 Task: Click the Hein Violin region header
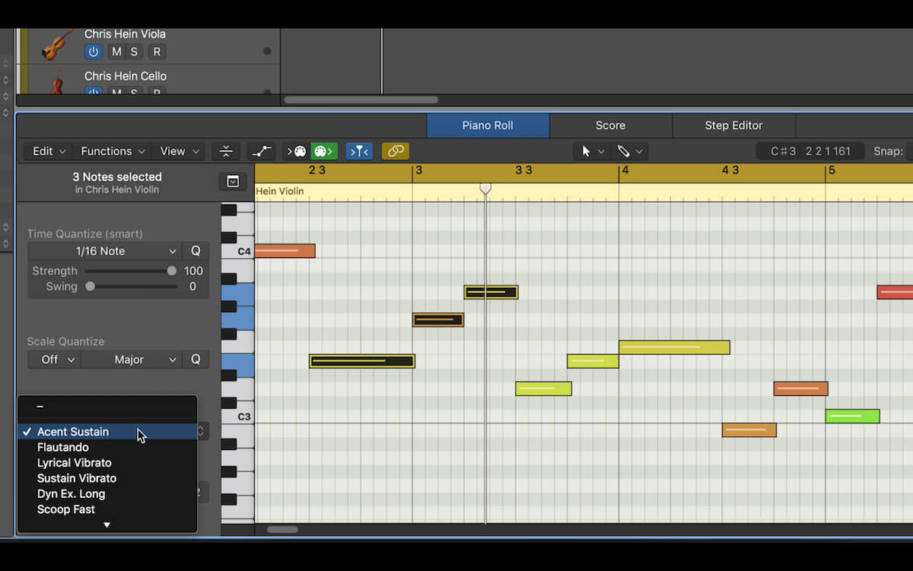click(x=584, y=192)
